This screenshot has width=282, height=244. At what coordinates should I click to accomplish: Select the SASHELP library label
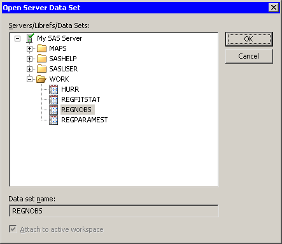[63, 59]
